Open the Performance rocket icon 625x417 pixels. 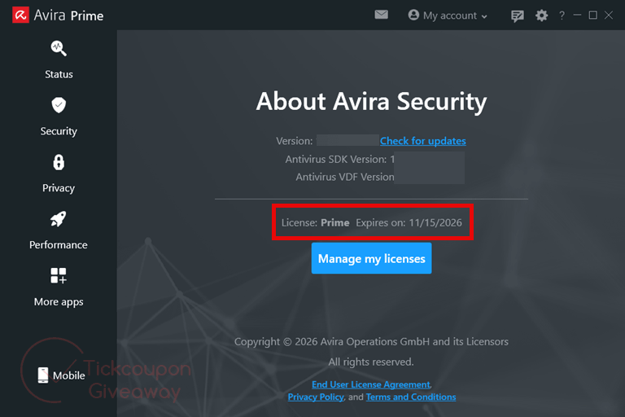(x=59, y=219)
